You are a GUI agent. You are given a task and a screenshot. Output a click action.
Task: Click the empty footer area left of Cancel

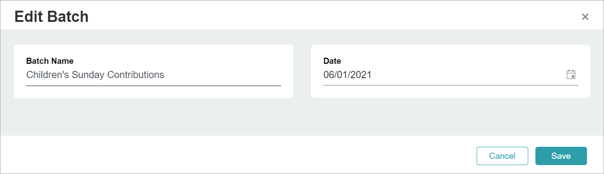238,155
